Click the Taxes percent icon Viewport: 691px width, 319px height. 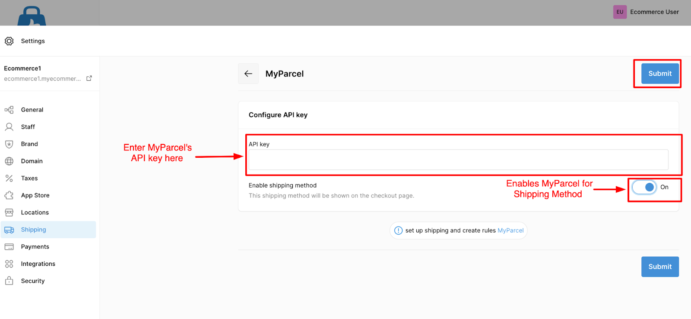tap(9, 178)
